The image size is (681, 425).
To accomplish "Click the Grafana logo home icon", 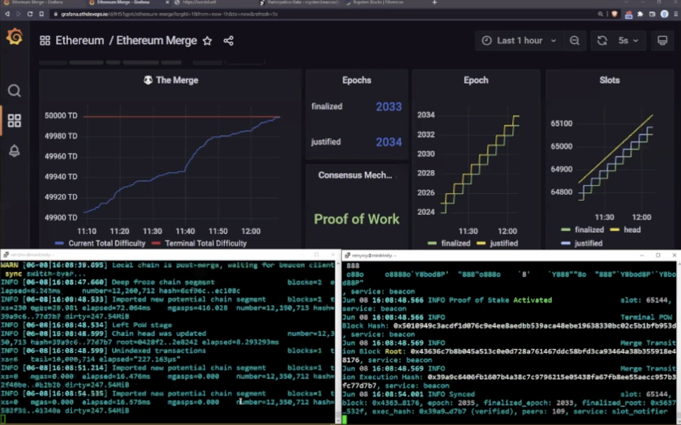I will click(x=14, y=37).
